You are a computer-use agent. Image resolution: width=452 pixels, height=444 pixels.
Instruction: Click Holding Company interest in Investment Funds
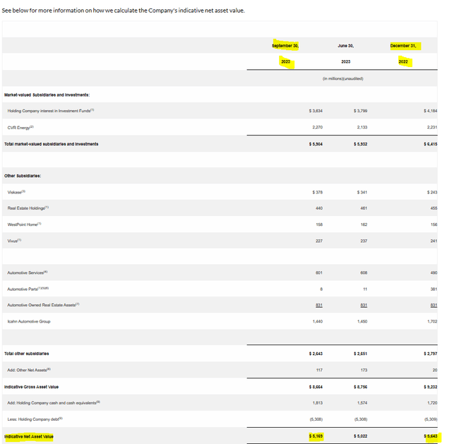50,111
